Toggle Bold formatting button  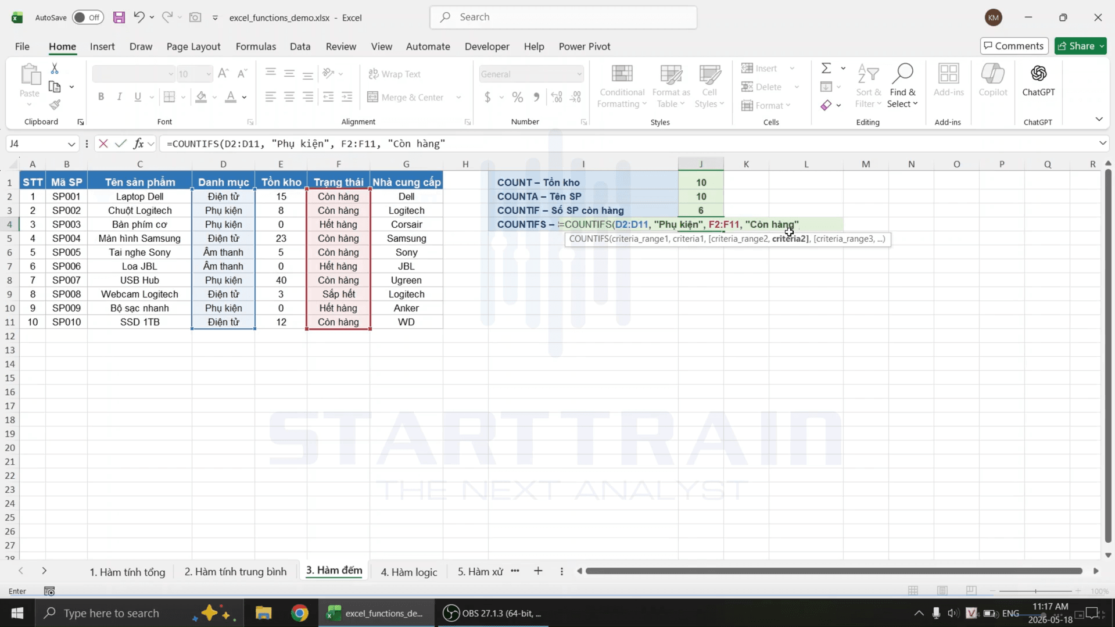point(101,97)
